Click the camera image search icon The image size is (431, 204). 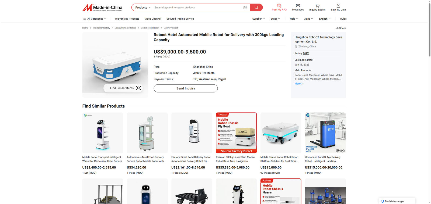[245, 8]
